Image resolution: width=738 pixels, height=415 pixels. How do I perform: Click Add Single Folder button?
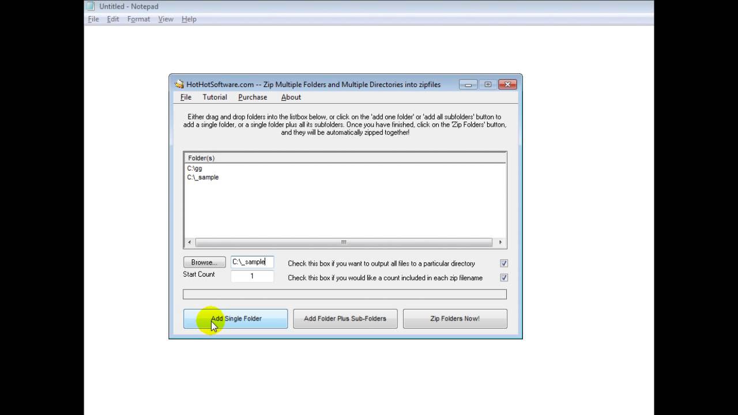[x=235, y=319]
